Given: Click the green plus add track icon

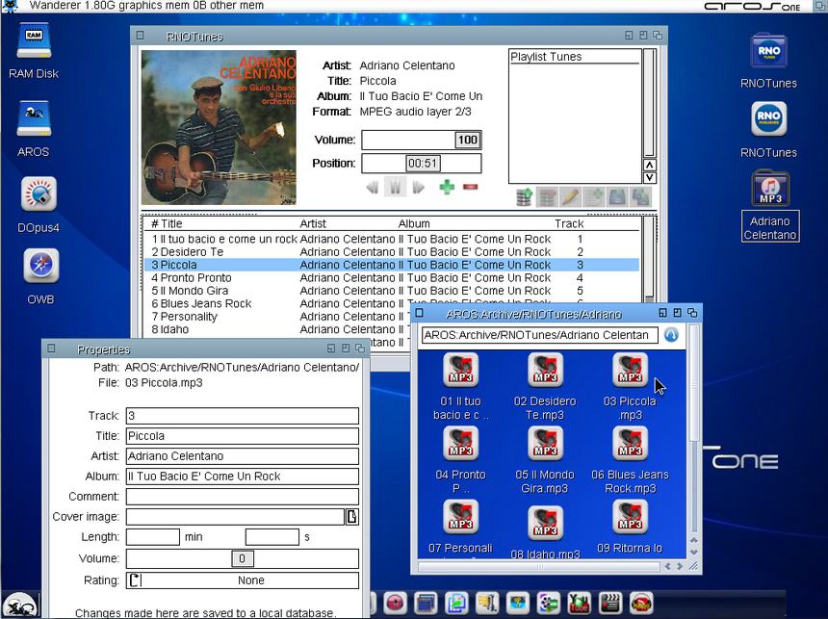Looking at the screenshot, I should pos(447,187).
